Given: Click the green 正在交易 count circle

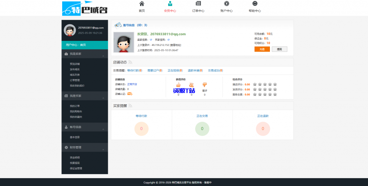Looking at the screenshot, I should tap(202, 129).
